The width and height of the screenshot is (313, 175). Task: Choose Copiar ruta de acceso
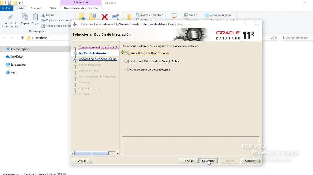(x=57, y=20)
